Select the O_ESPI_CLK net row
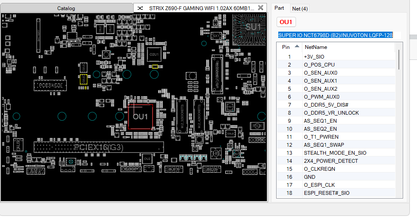417x218 pixels. point(336,185)
